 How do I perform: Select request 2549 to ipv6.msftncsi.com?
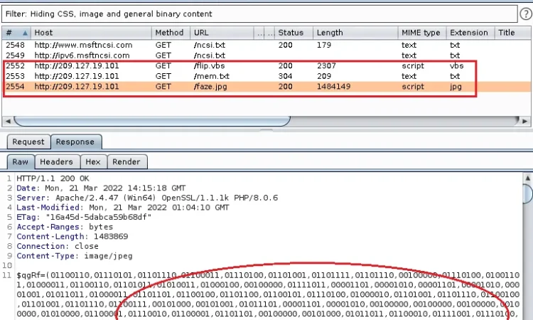tap(266, 55)
